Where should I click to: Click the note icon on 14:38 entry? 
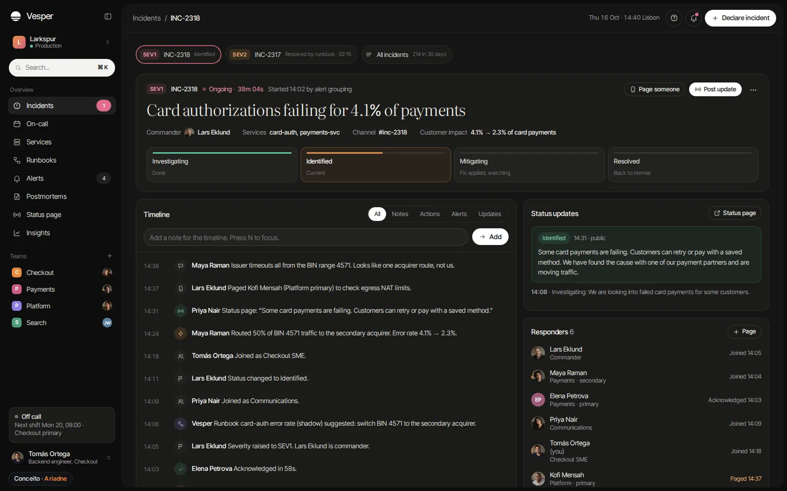click(x=181, y=266)
